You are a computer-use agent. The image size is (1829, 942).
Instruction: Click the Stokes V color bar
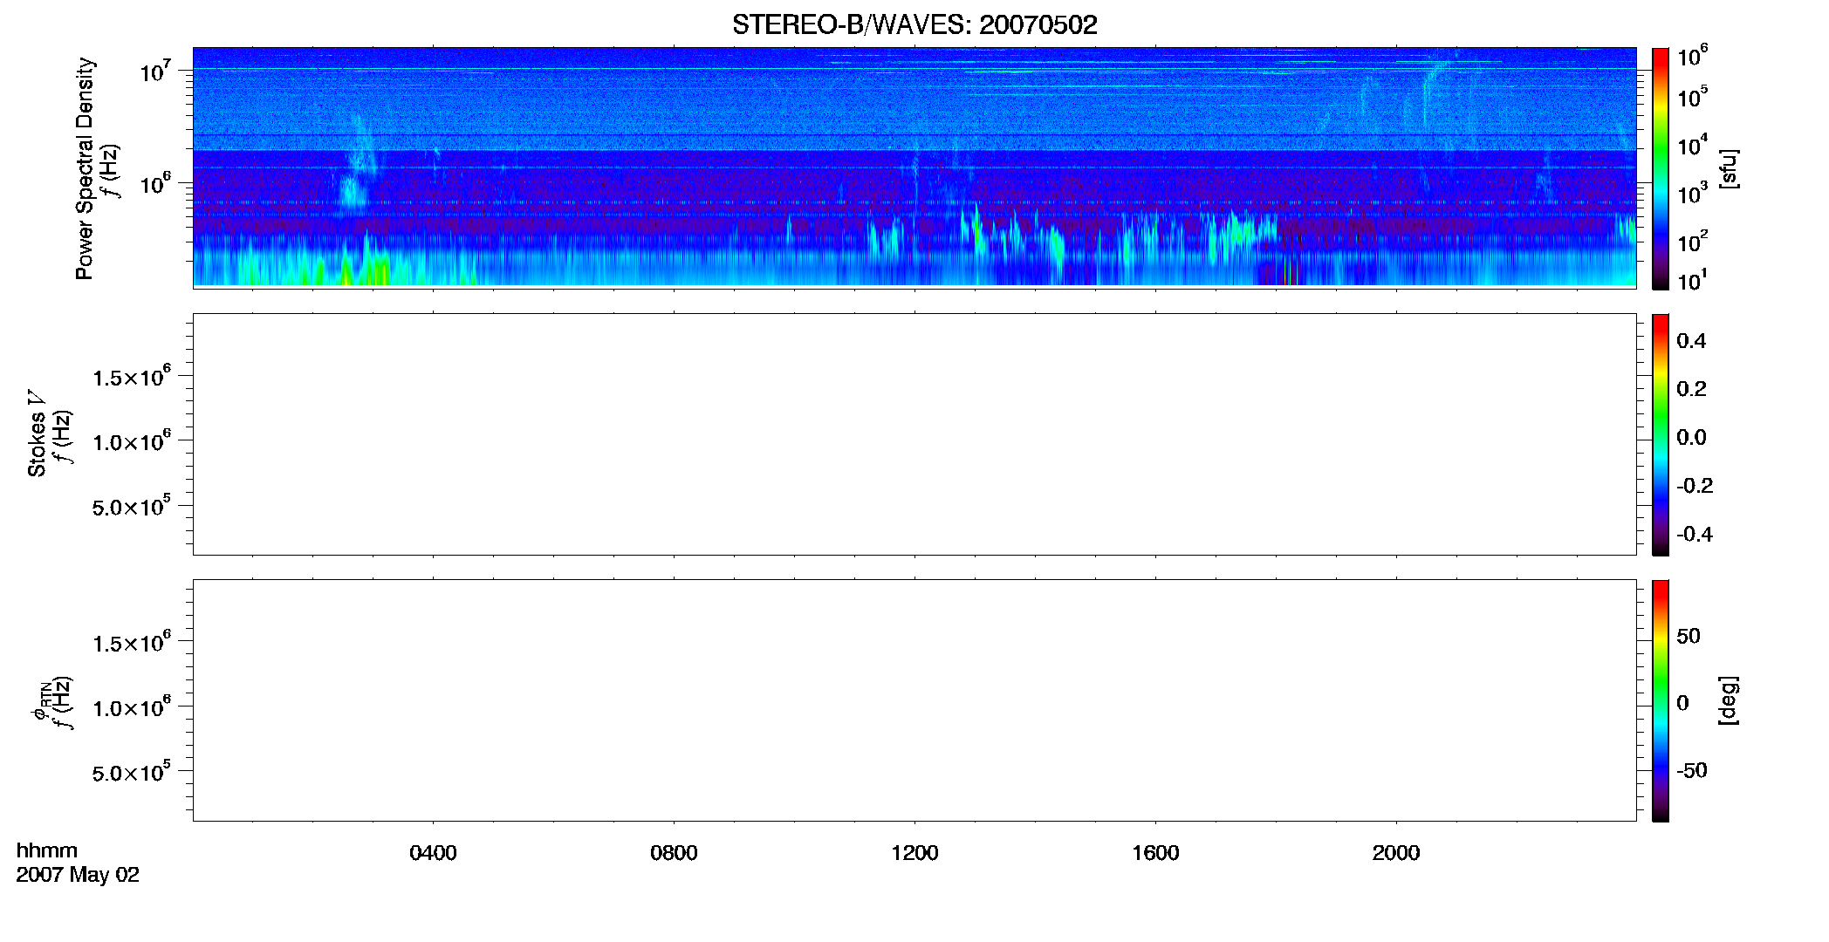[x=1661, y=434]
